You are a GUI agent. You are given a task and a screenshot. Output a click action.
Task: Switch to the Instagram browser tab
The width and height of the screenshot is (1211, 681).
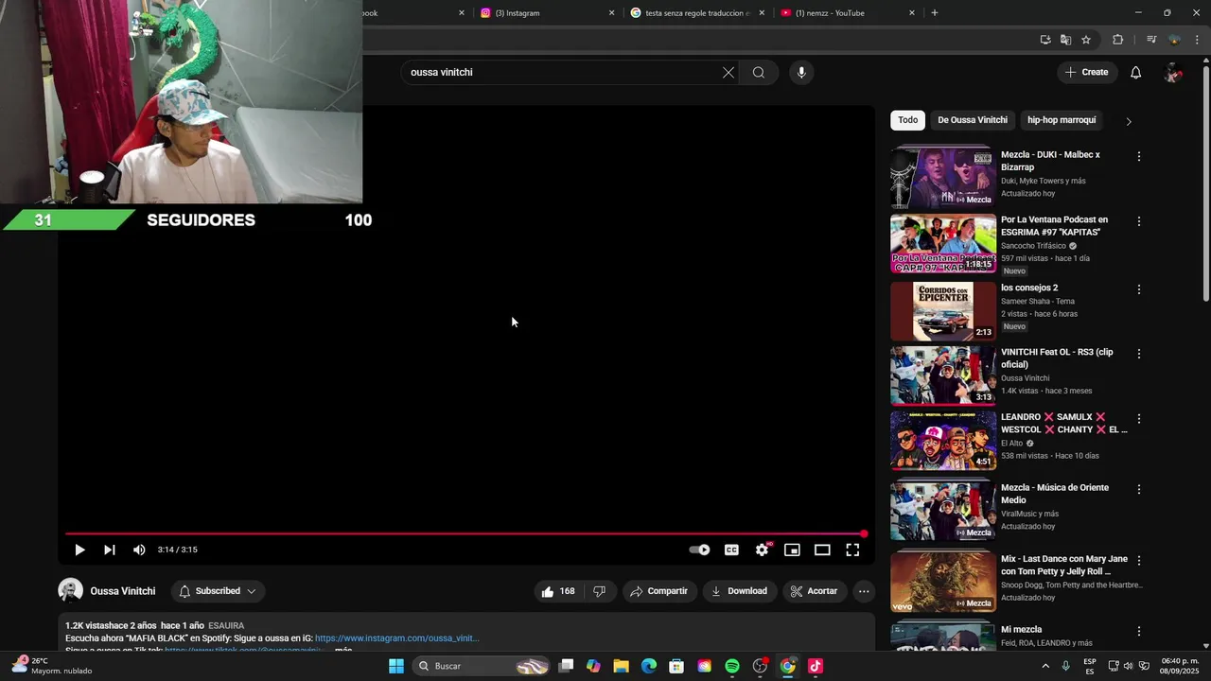pyautogui.click(x=539, y=13)
